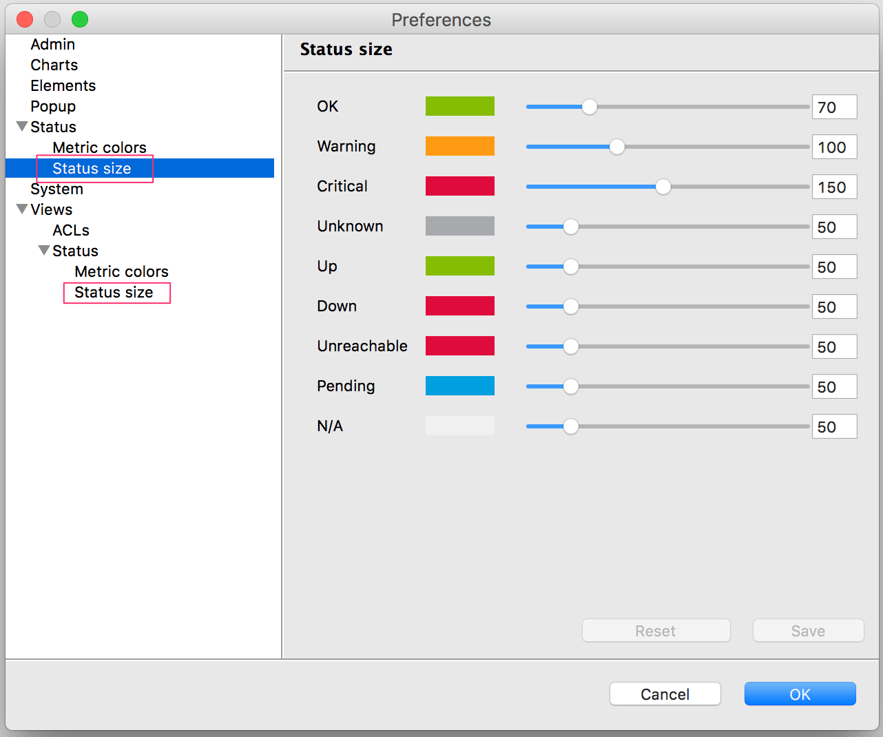This screenshot has width=883, height=737.
Task: Click the red Critical color swatch
Action: tap(459, 185)
